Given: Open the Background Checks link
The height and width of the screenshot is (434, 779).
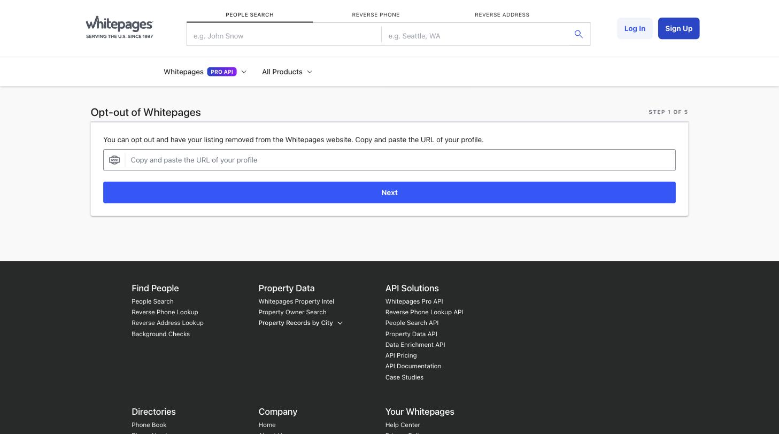Looking at the screenshot, I should coord(160,334).
